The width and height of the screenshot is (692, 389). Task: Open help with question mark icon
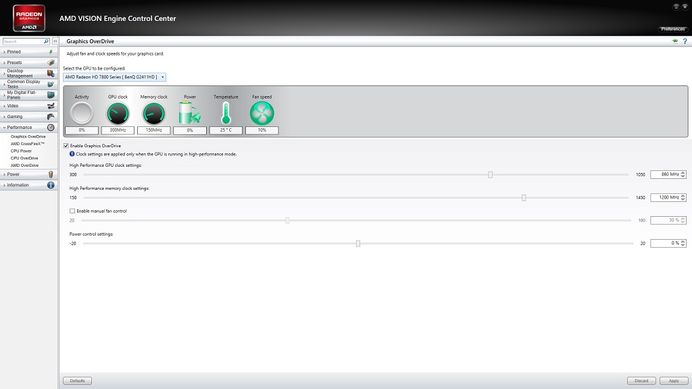(685, 41)
